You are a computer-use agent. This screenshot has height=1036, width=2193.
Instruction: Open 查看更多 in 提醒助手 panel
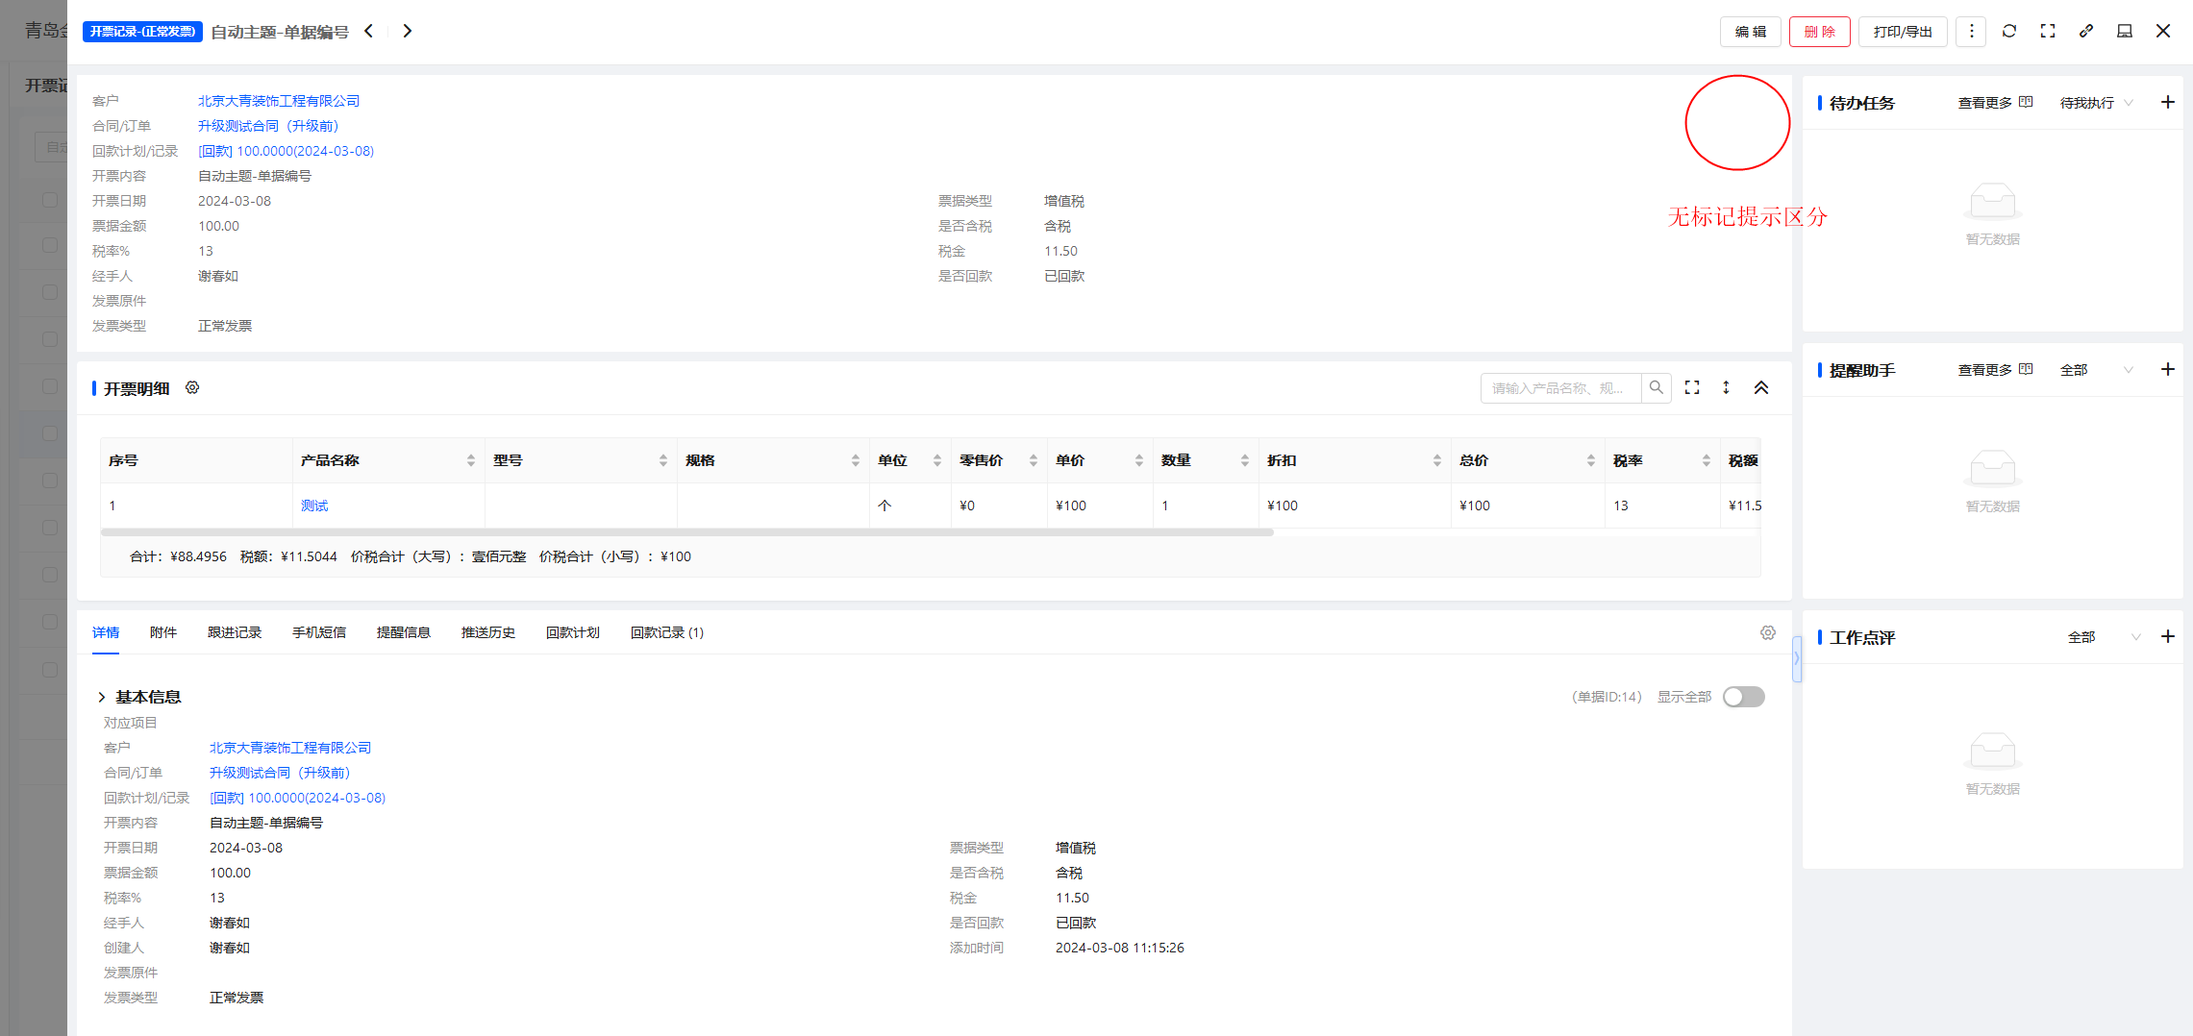pos(1995,370)
